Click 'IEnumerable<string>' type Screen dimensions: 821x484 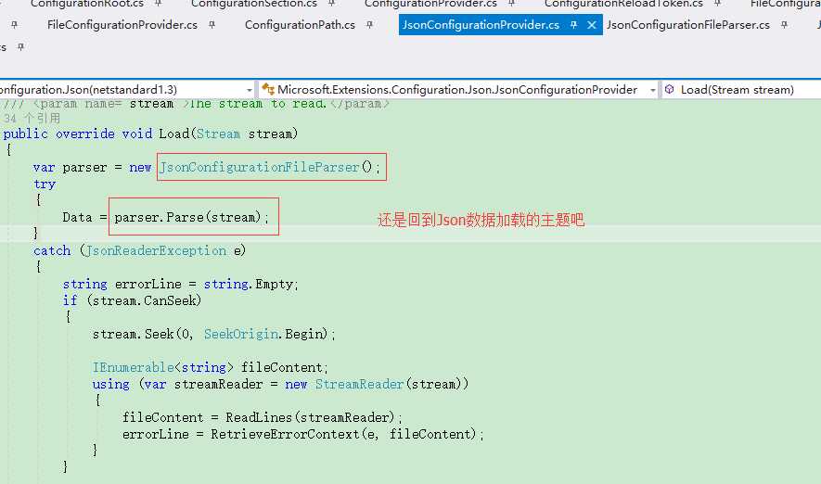click(162, 367)
